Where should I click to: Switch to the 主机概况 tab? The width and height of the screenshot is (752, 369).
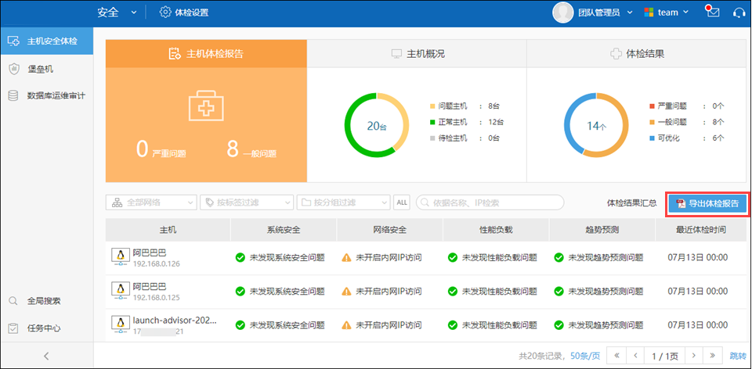point(416,54)
